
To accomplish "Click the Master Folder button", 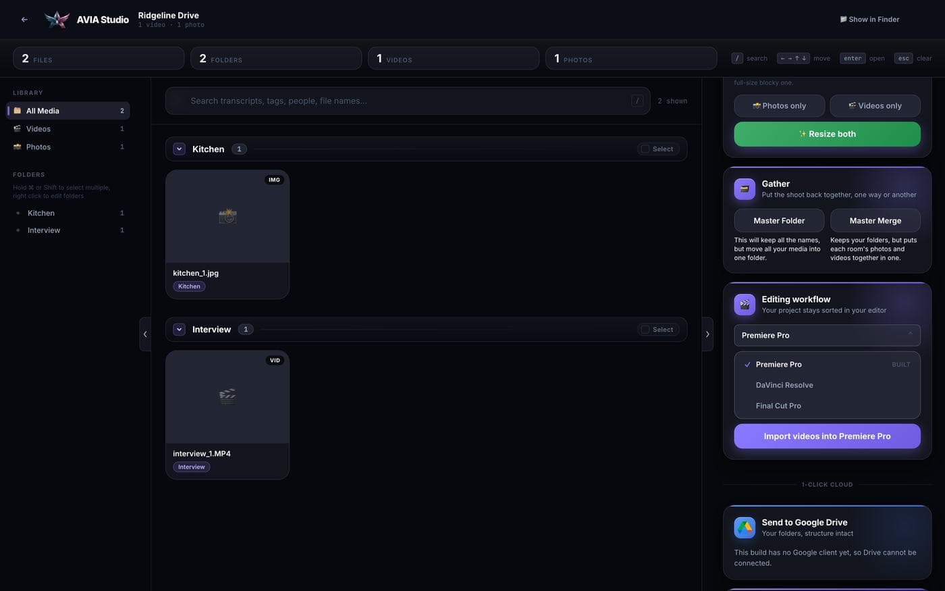I will tap(779, 221).
